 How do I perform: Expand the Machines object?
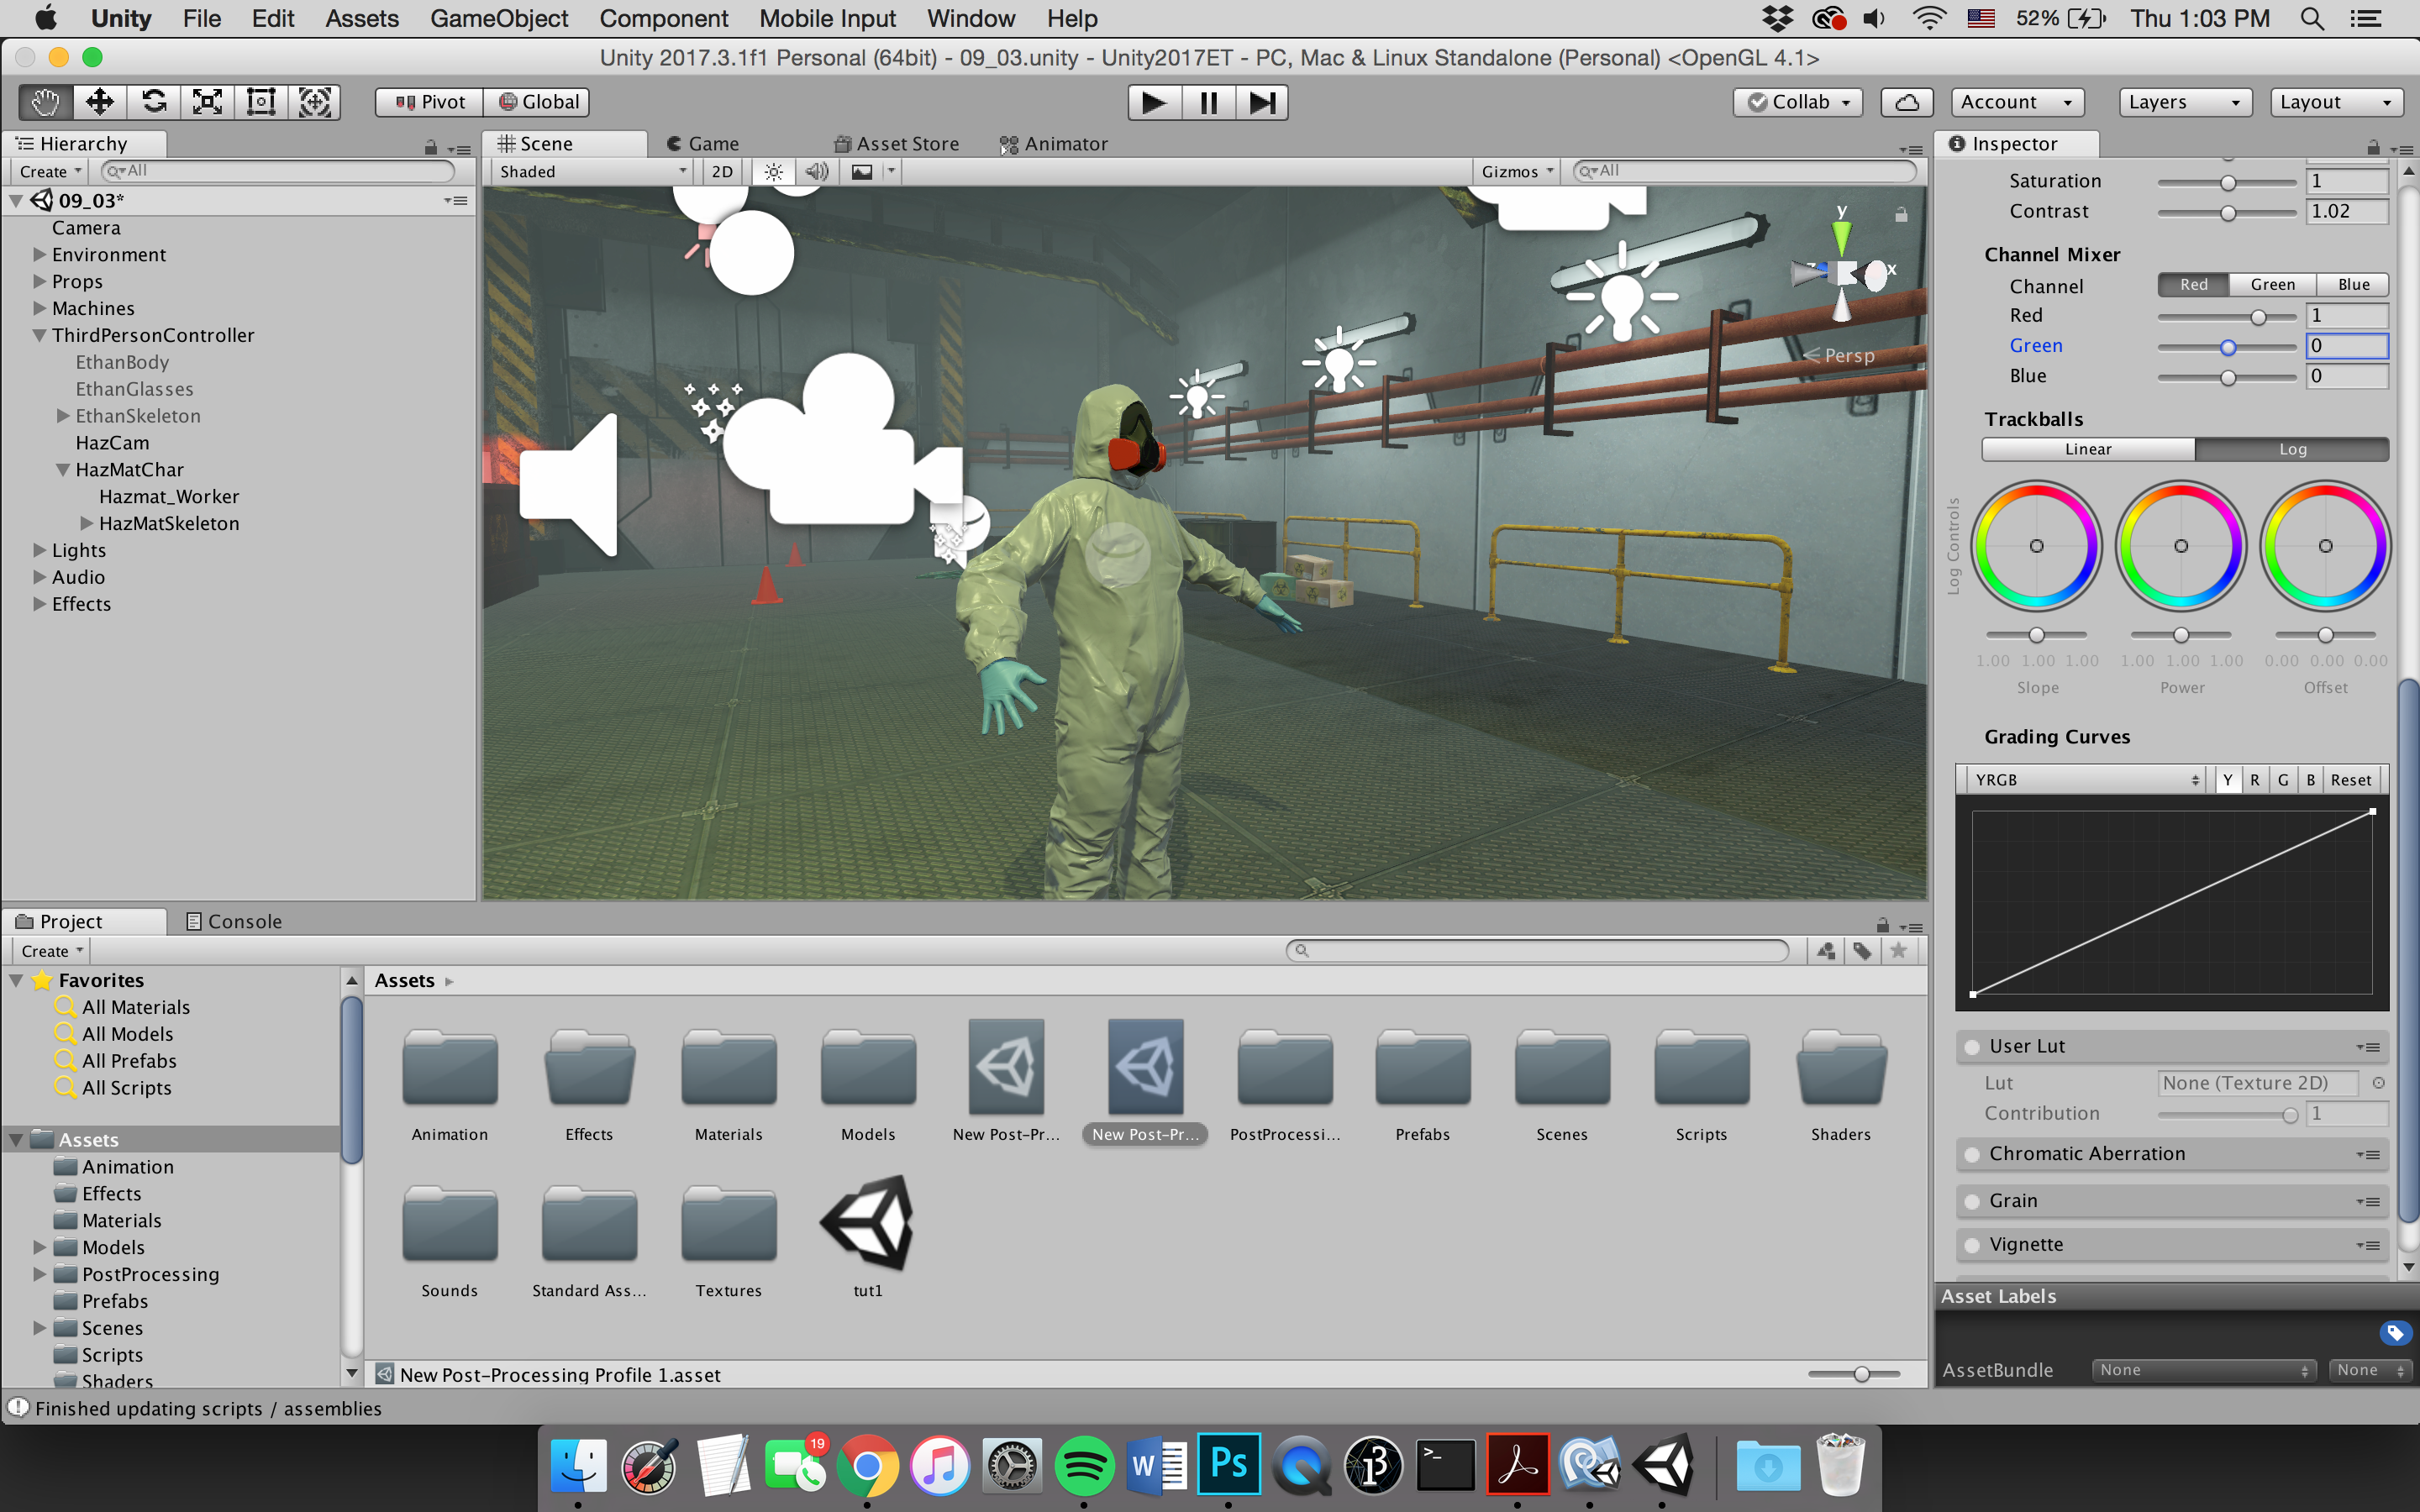[40, 309]
